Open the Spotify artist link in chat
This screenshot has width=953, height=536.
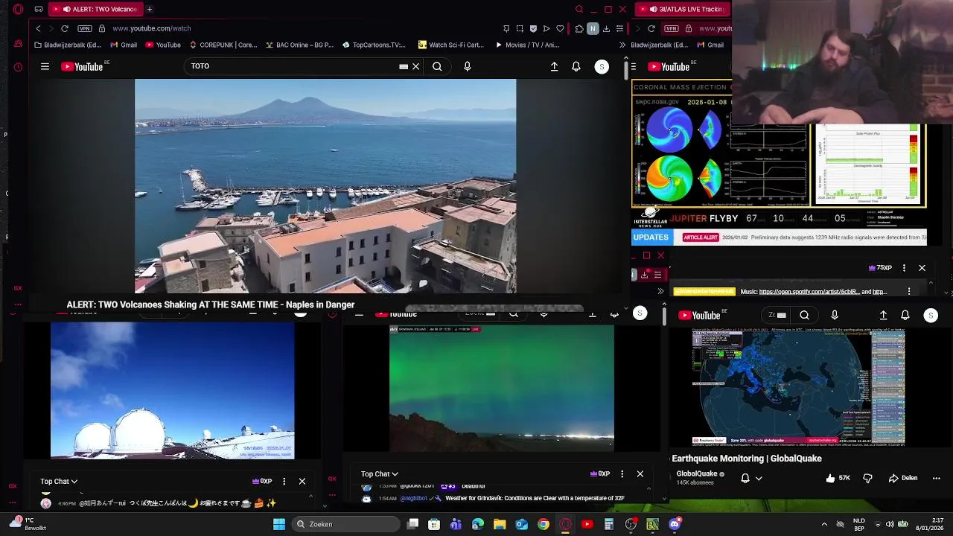tap(809, 292)
